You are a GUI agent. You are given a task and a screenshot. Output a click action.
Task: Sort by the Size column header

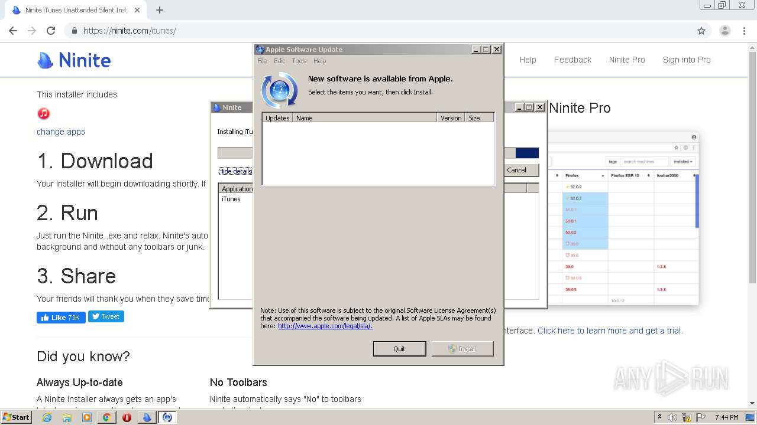pos(478,118)
